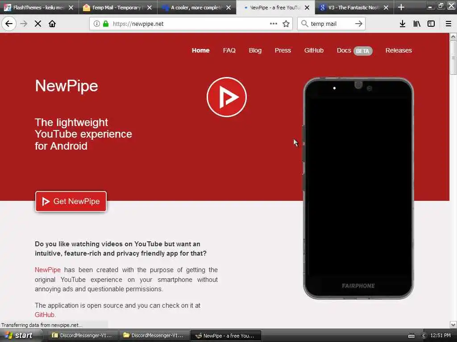This screenshot has width=457, height=342.
Task: Open the Press nav link
Action: pyautogui.click(x=283, y=50)
